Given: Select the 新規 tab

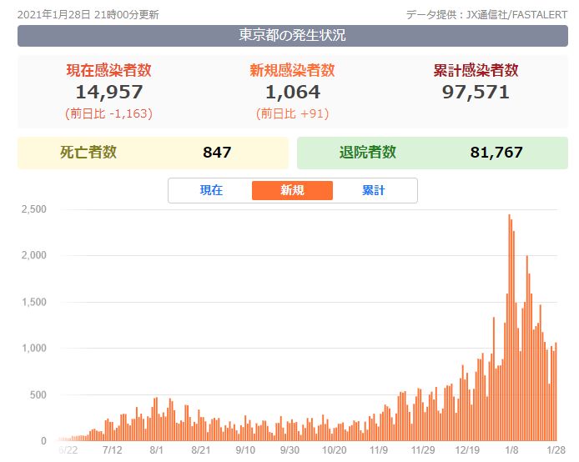Looking at the screenshot, I should [292, 190].
